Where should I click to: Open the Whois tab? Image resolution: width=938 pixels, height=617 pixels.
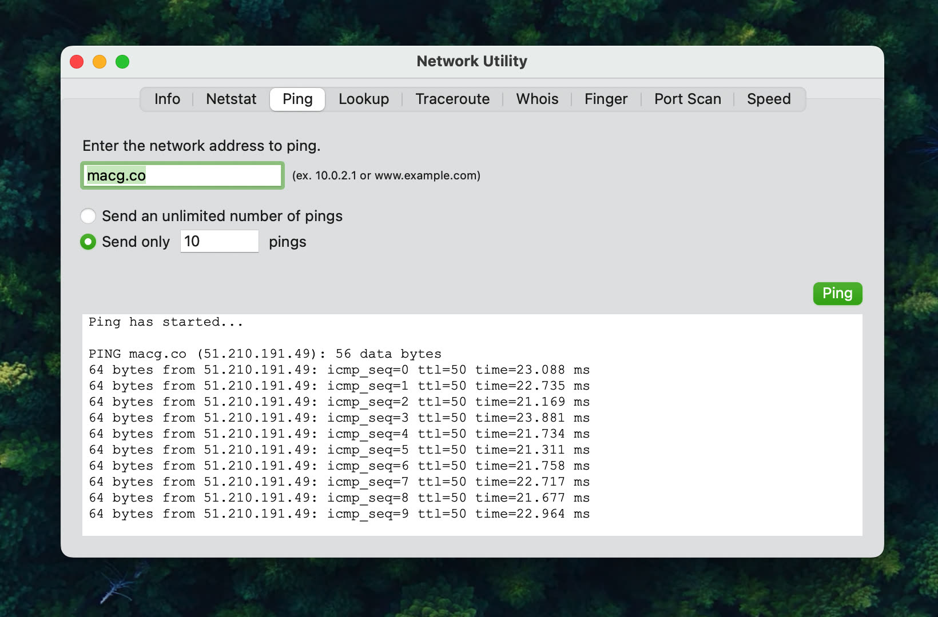coord(536,99)
